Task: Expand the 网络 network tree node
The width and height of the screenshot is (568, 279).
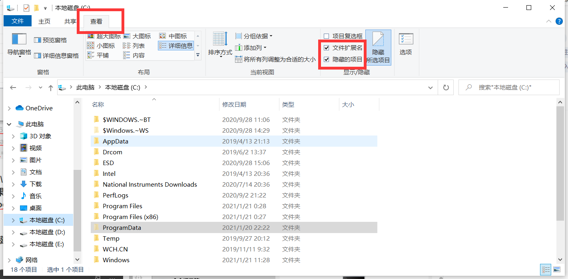Action: pyautogui.click(x=9, y=260)
